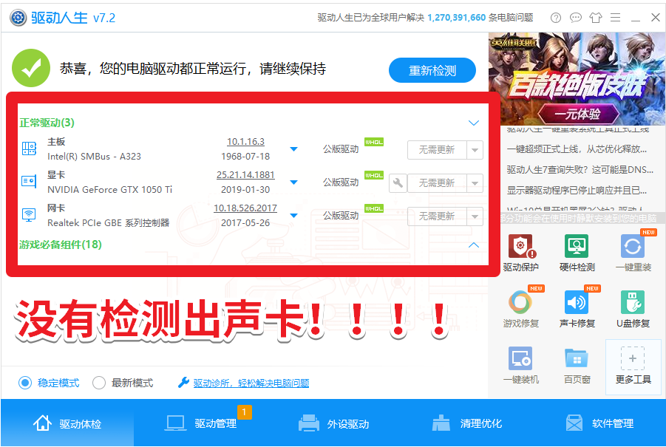The image size is (666, 447).
Task: Click the WHQL badge on 显卡 row
Action: point(374,175)
